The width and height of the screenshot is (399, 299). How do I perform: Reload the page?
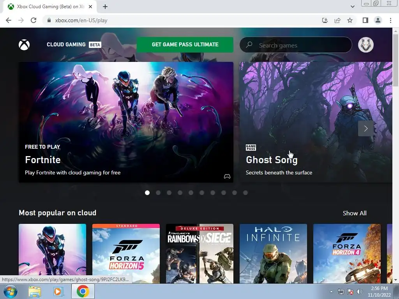point(34,20)
